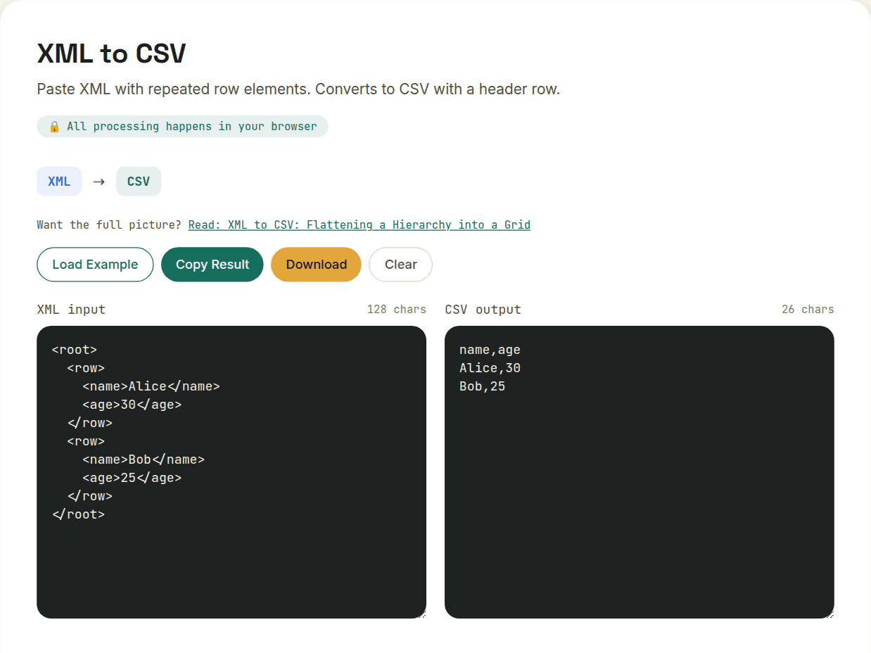This screenshot has width=871, height=653.
Task: Open the 'XML to CSV: Flattening a Hierarchy' article link
Action: pos(360,225)
